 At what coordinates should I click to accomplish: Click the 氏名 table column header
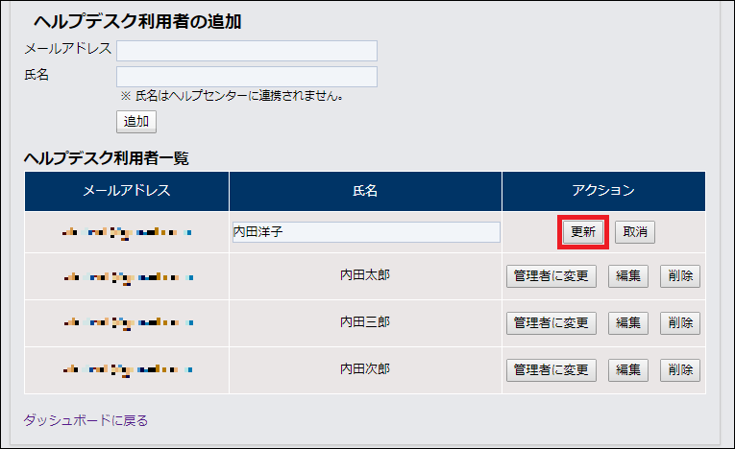(x=365, y=191)
